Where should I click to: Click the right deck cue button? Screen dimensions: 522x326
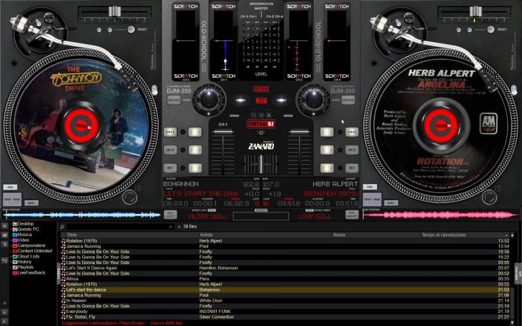370,187
